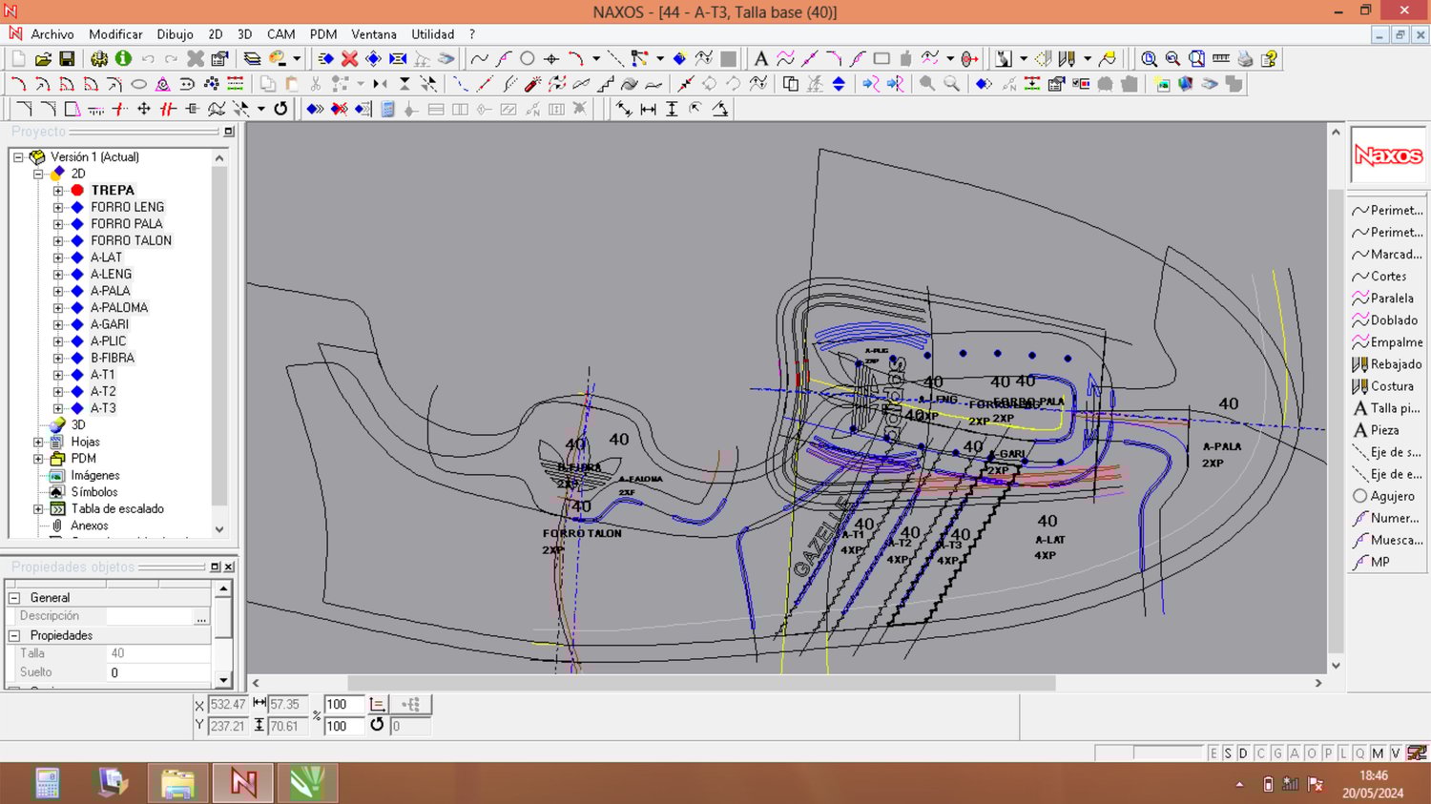Toggle the E status bar indicator
The width and height of the screenshot is (1431, 804).
1213,753
